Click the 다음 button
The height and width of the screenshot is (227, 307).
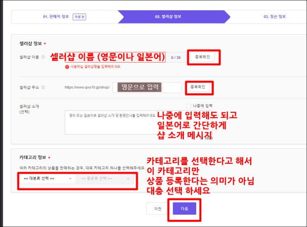tap(184, 208)
